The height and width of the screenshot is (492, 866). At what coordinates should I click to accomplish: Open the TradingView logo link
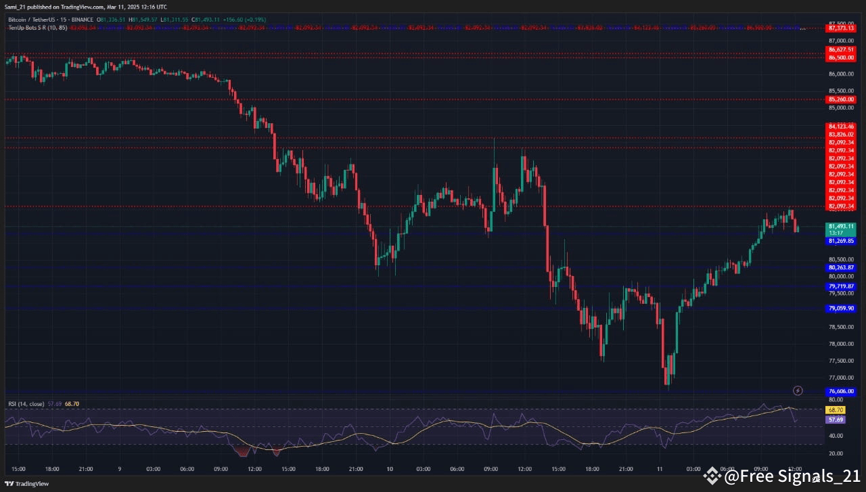click(27, 484)
